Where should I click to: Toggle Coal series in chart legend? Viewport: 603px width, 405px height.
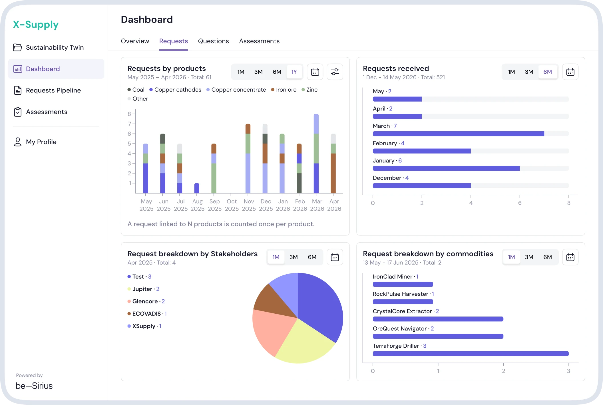pyautogui.click(x=136, y=90)
